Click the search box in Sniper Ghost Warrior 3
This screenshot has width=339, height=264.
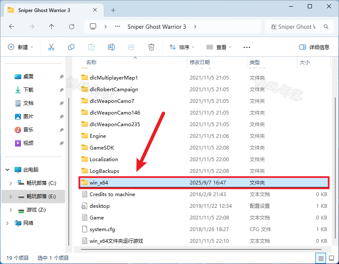[x=299, y=27]
